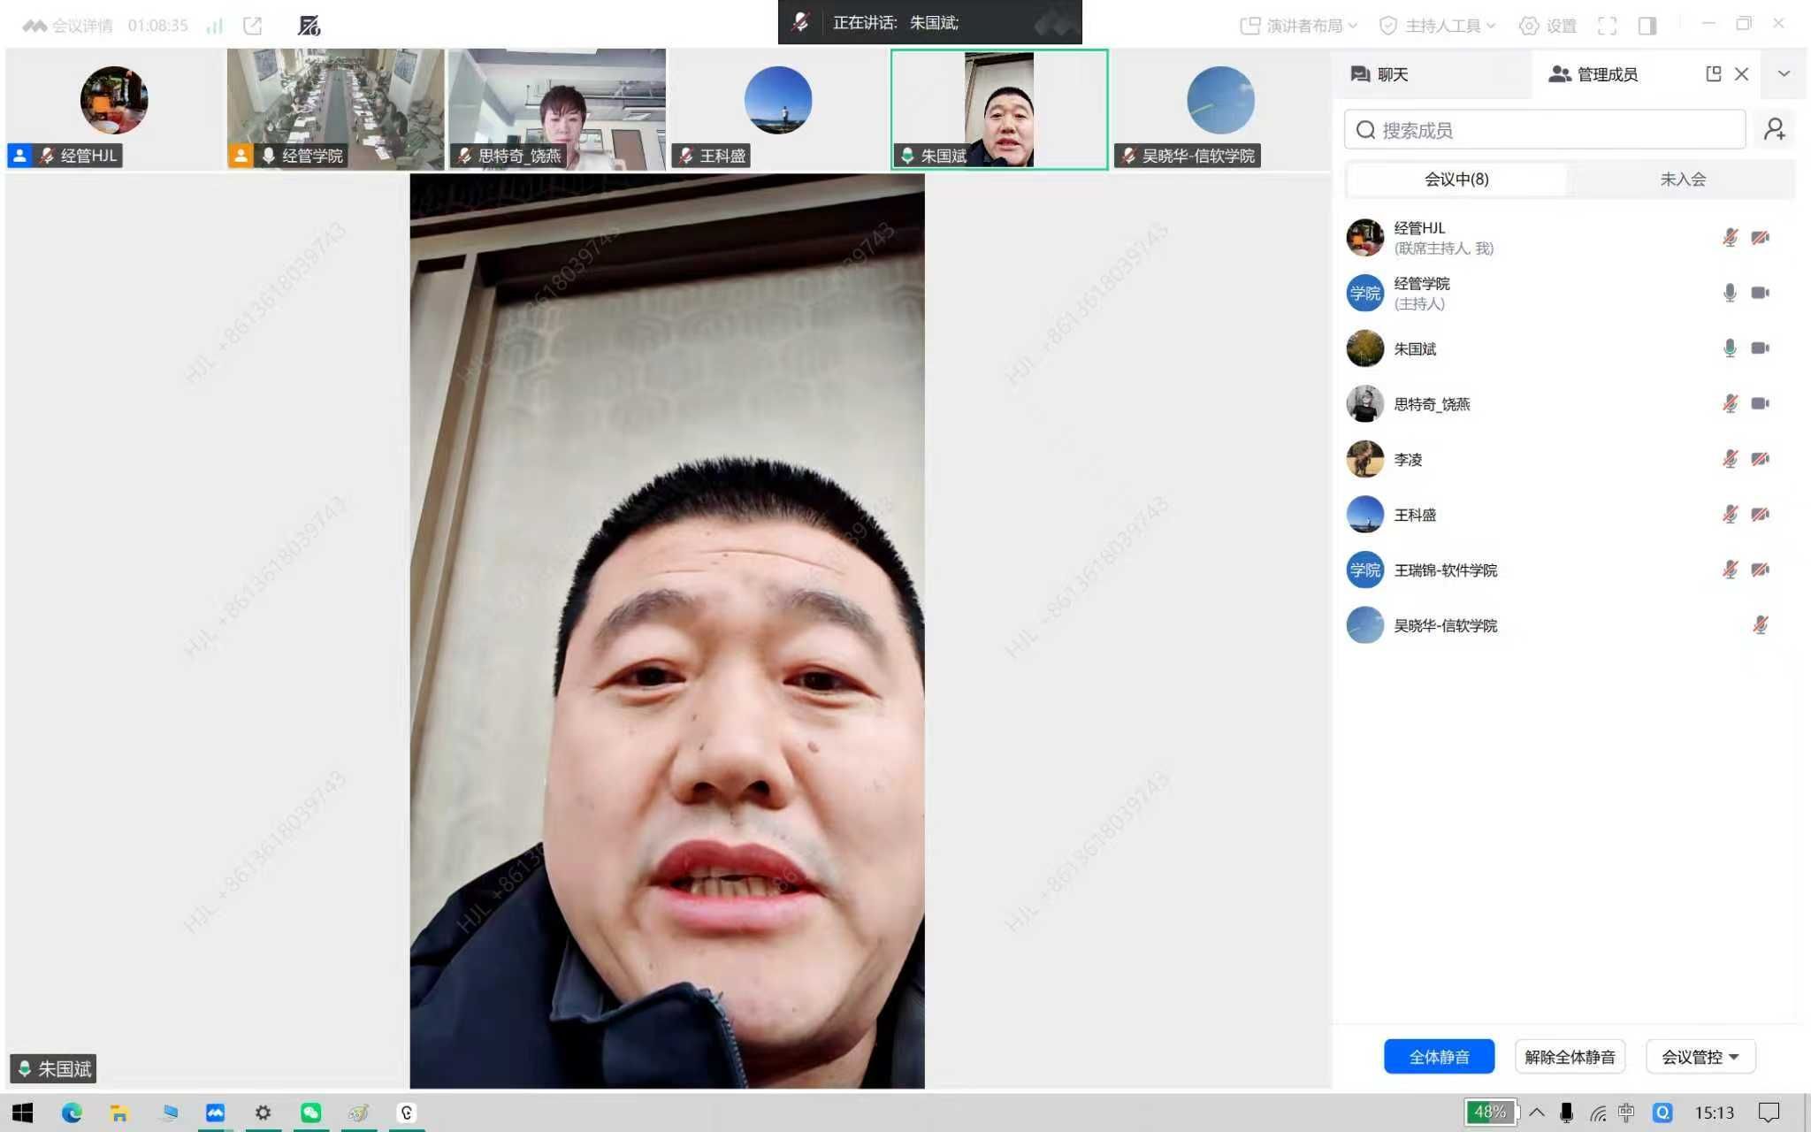Click 解除全体静音 button
The image size is (1811, 1132).
1570,1057
